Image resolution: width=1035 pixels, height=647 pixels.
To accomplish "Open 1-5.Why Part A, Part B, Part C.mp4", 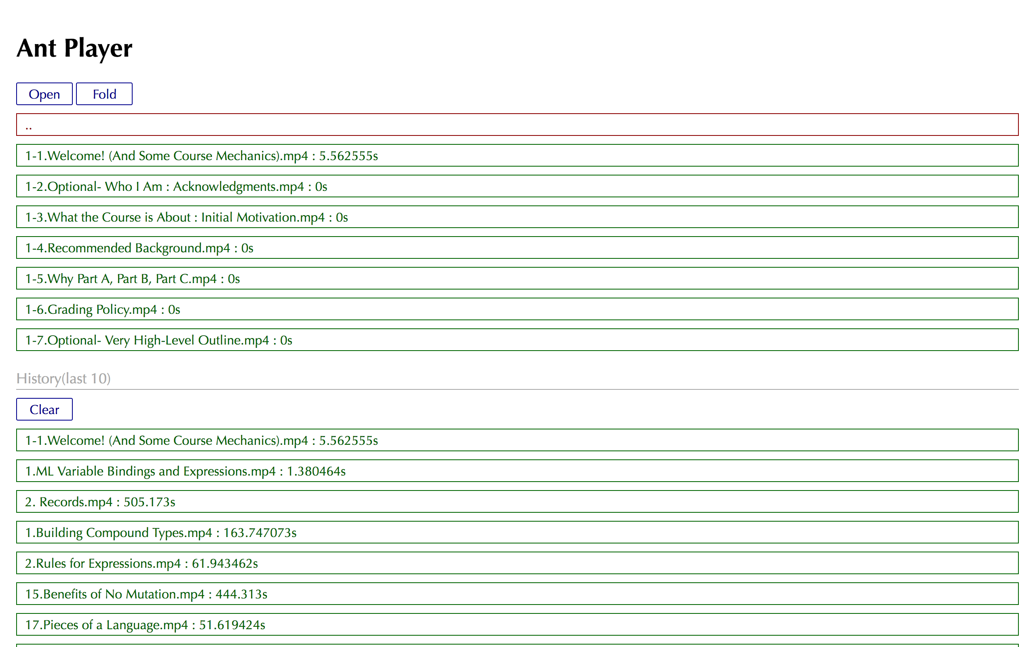I will [517, 279].
